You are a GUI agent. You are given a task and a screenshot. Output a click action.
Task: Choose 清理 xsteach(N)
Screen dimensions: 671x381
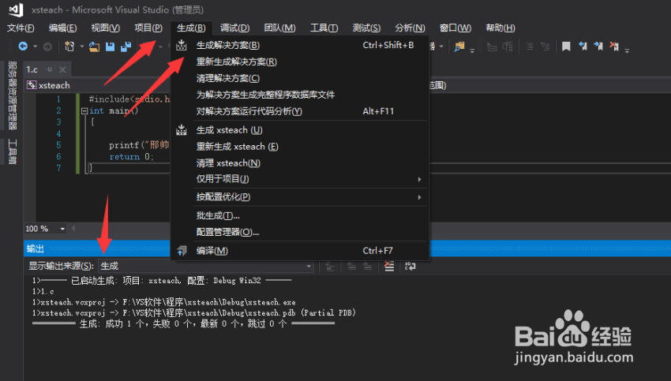point(300,163)
